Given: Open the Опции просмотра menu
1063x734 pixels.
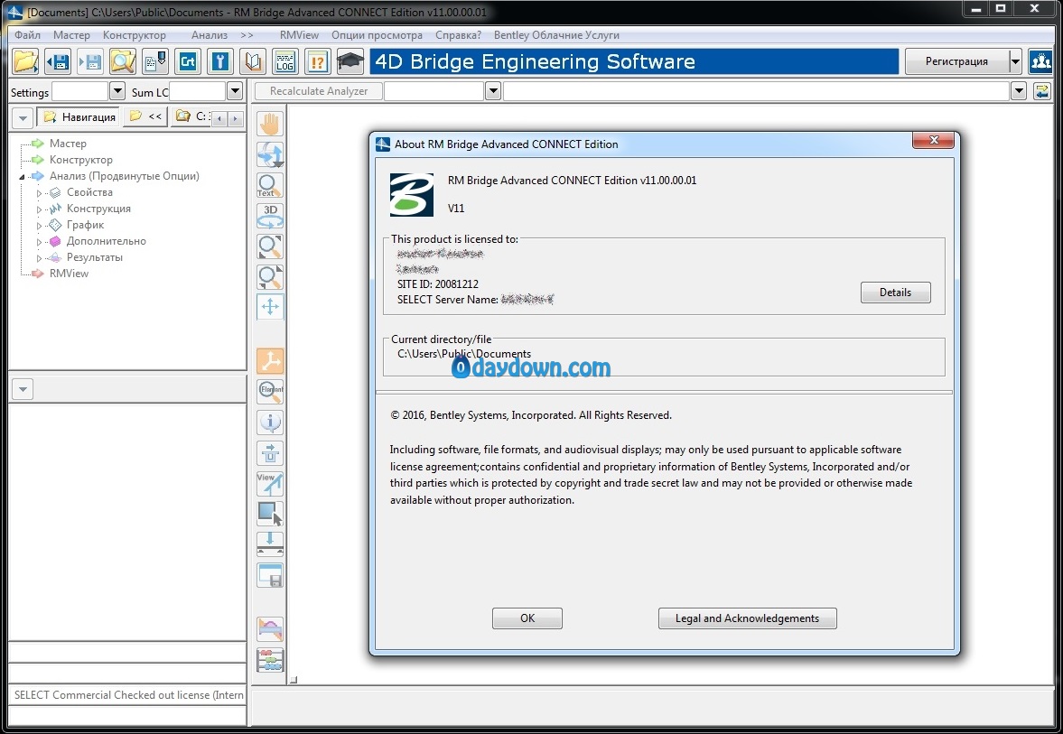Looking at the screenshot, I should point(377,34).
